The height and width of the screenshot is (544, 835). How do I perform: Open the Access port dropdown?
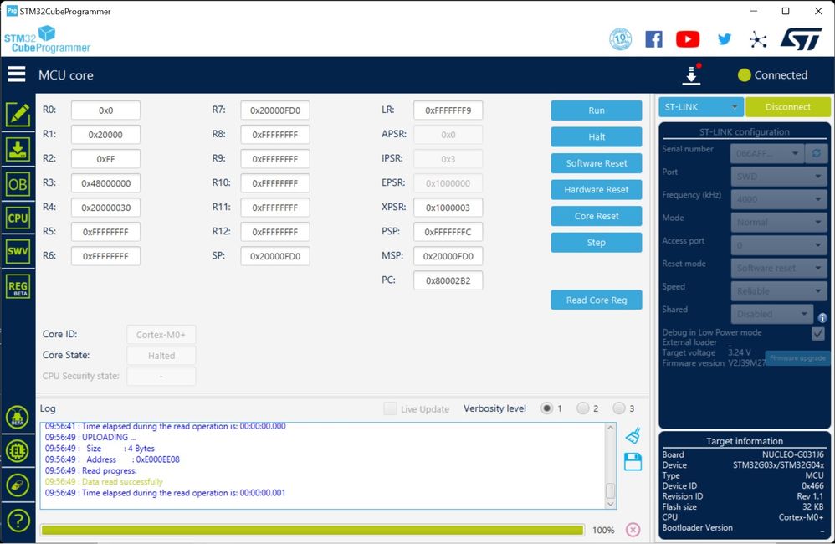779,245
